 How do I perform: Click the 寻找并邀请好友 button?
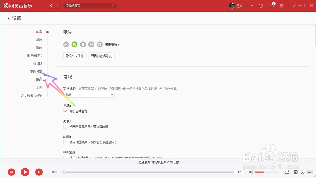101,56
